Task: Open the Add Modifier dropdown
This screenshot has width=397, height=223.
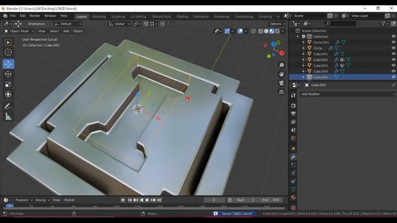Action: (348, 94)
